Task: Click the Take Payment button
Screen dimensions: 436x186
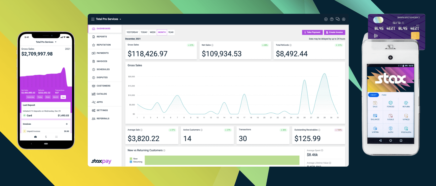Action: [312, 32]
